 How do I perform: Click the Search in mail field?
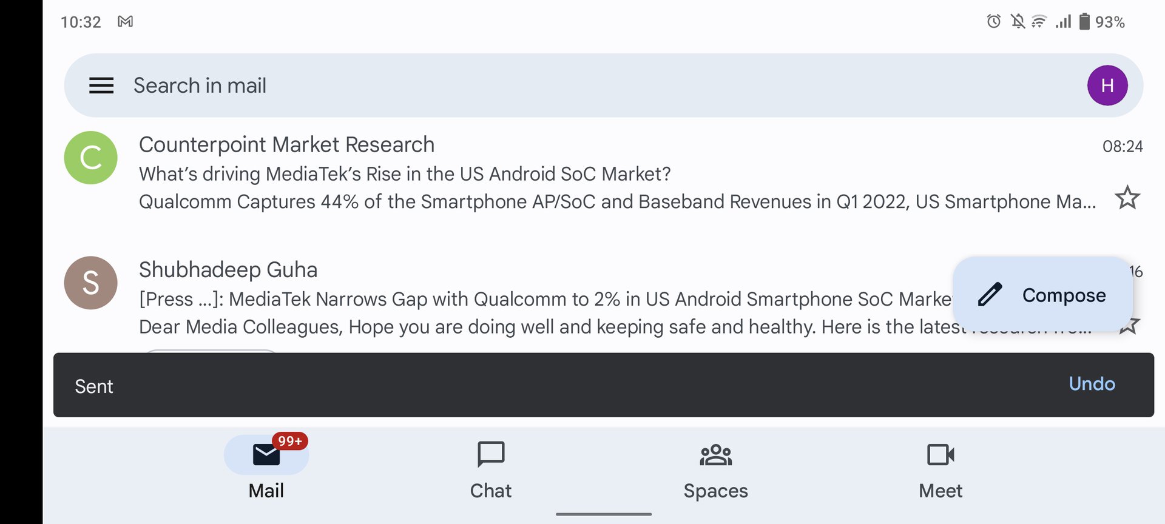click(x=485, y=86)
